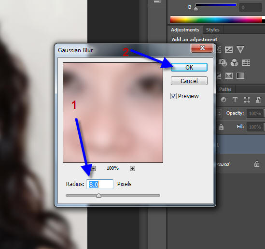Click the layer Fill value field
Viewport: 265px width, 249px height.
tap(255, 127)
